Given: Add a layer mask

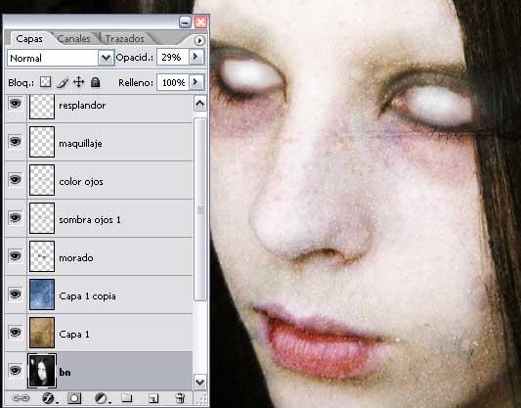Looking at the screenshot, I should (x=74, y=397).
